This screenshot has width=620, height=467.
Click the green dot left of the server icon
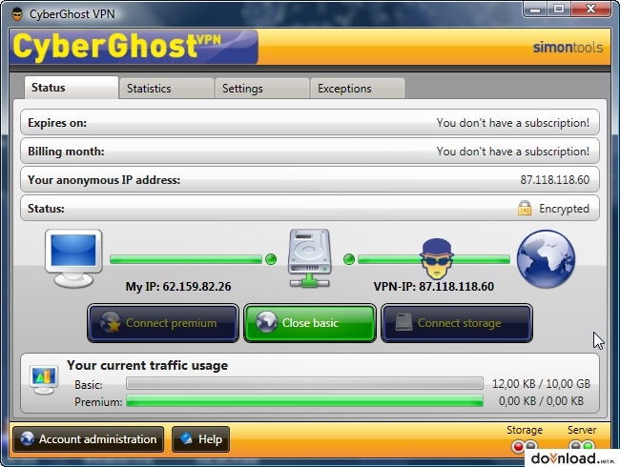click(x=271, y=259)
